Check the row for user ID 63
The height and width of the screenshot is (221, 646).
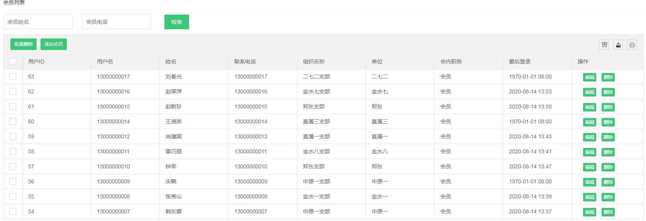13,76
